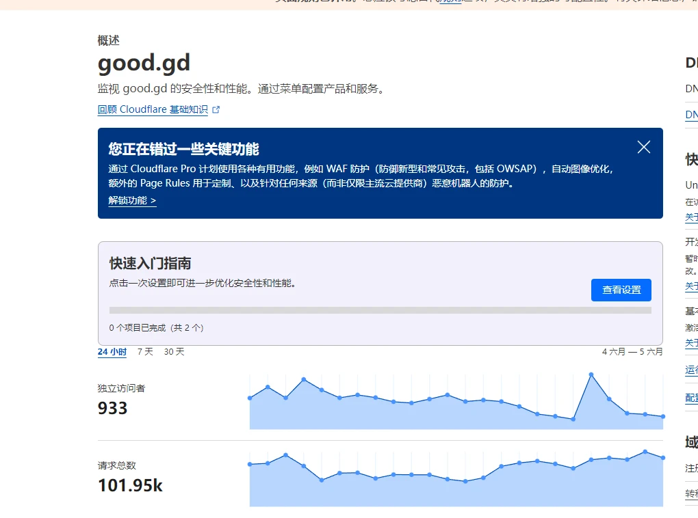Click the good.gd domain heading

coord(144,63)
